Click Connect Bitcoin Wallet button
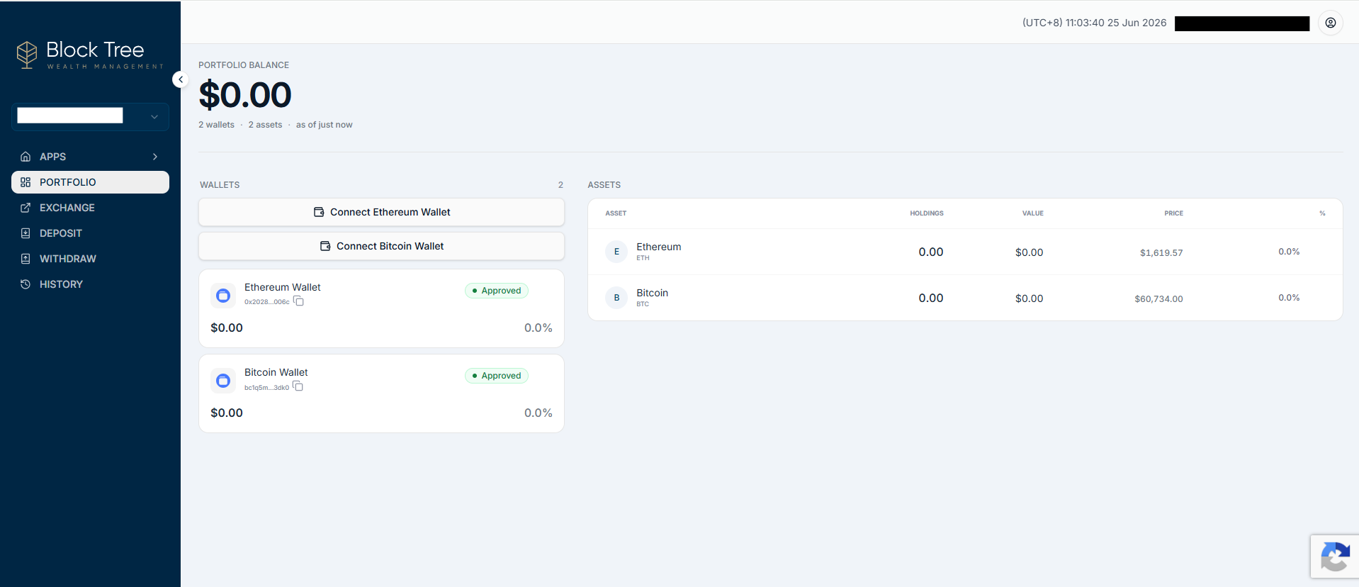 point(381,246)
